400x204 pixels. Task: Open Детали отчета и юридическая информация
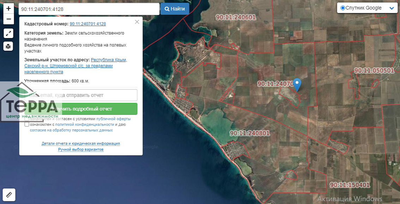pyautogui.click(x=81, y=143)
